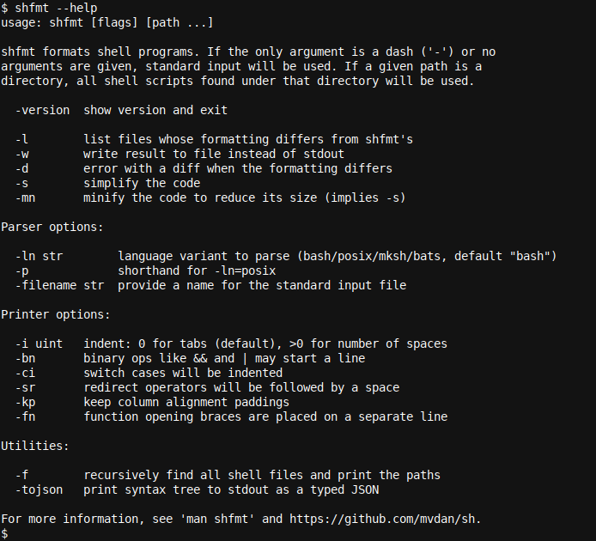Click the '-kp' keep padding flag
Image resolution: width=596 pixels, height=541 pixels.
click(25, 402)
